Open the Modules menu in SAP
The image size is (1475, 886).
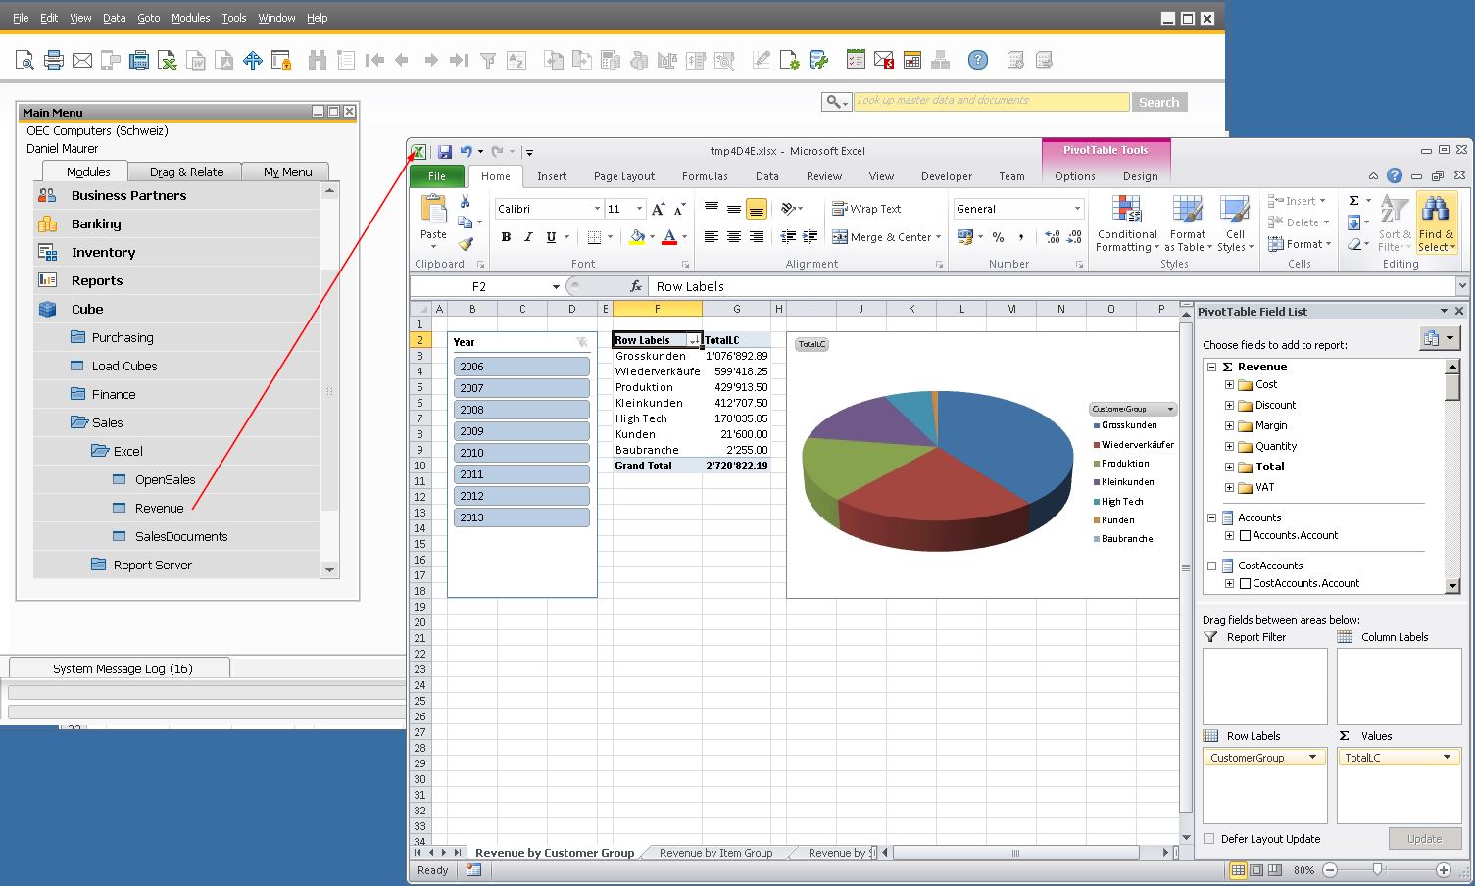(x=190, y=18)
